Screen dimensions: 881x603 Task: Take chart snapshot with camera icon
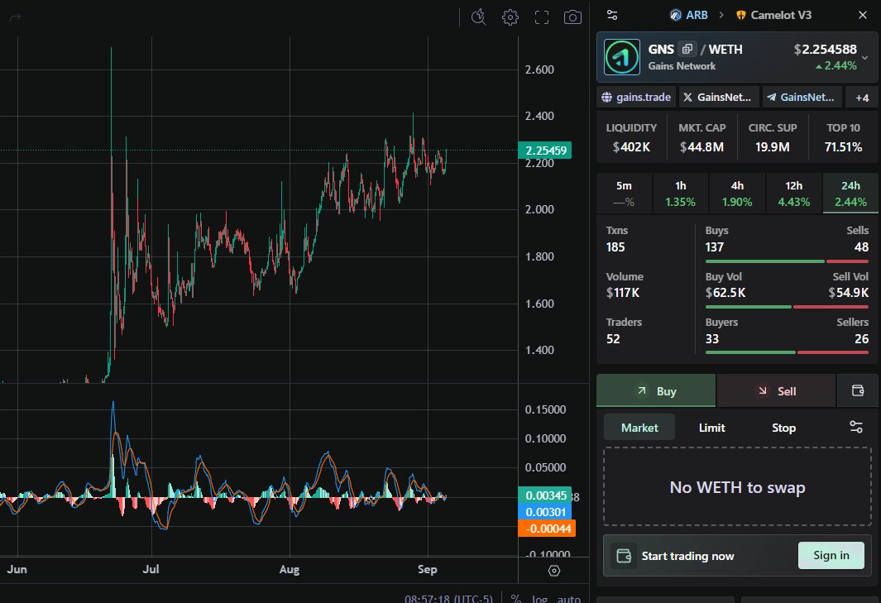[572, 17]
